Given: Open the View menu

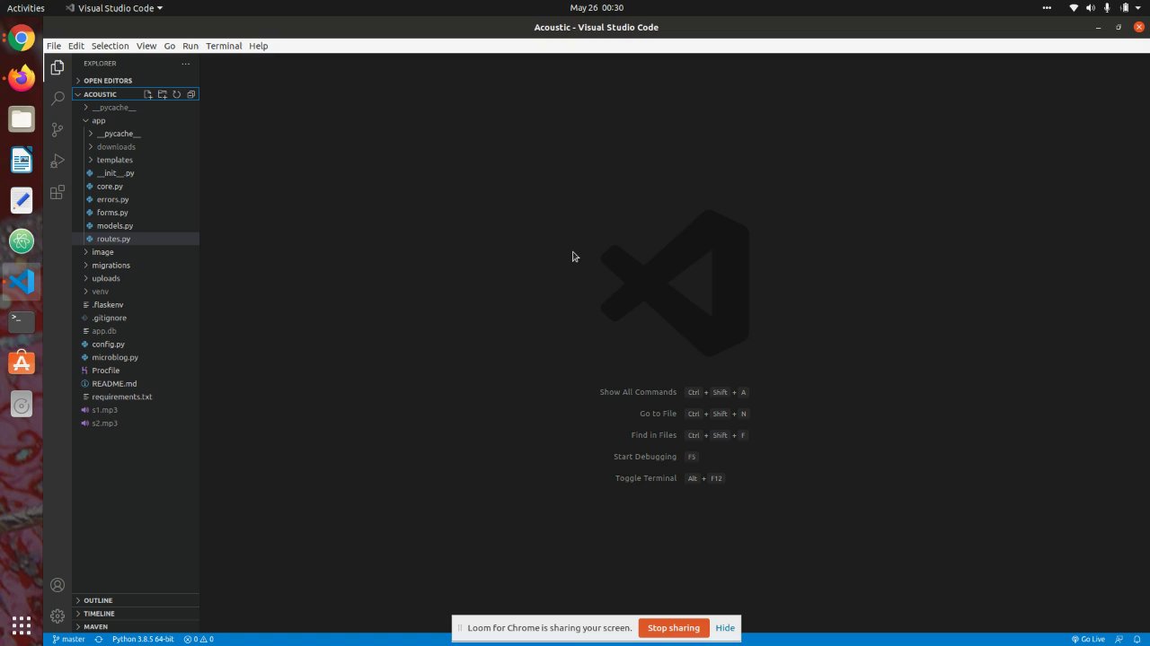Looking at the screenshot, I should tap(146, 46).
